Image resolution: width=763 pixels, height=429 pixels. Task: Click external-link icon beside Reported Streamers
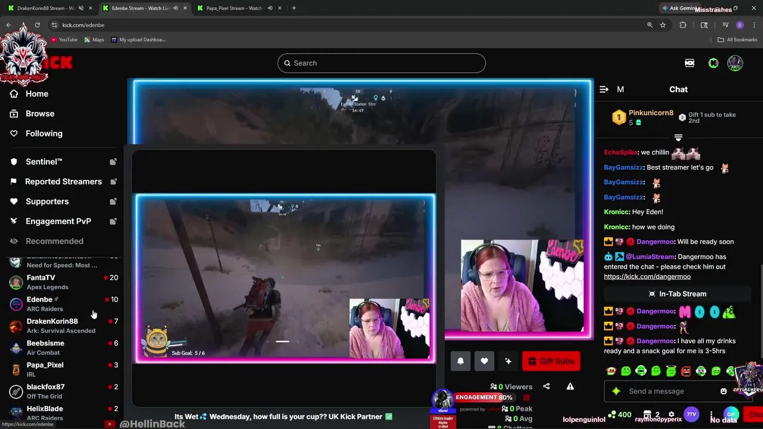(x=113, y=181)
